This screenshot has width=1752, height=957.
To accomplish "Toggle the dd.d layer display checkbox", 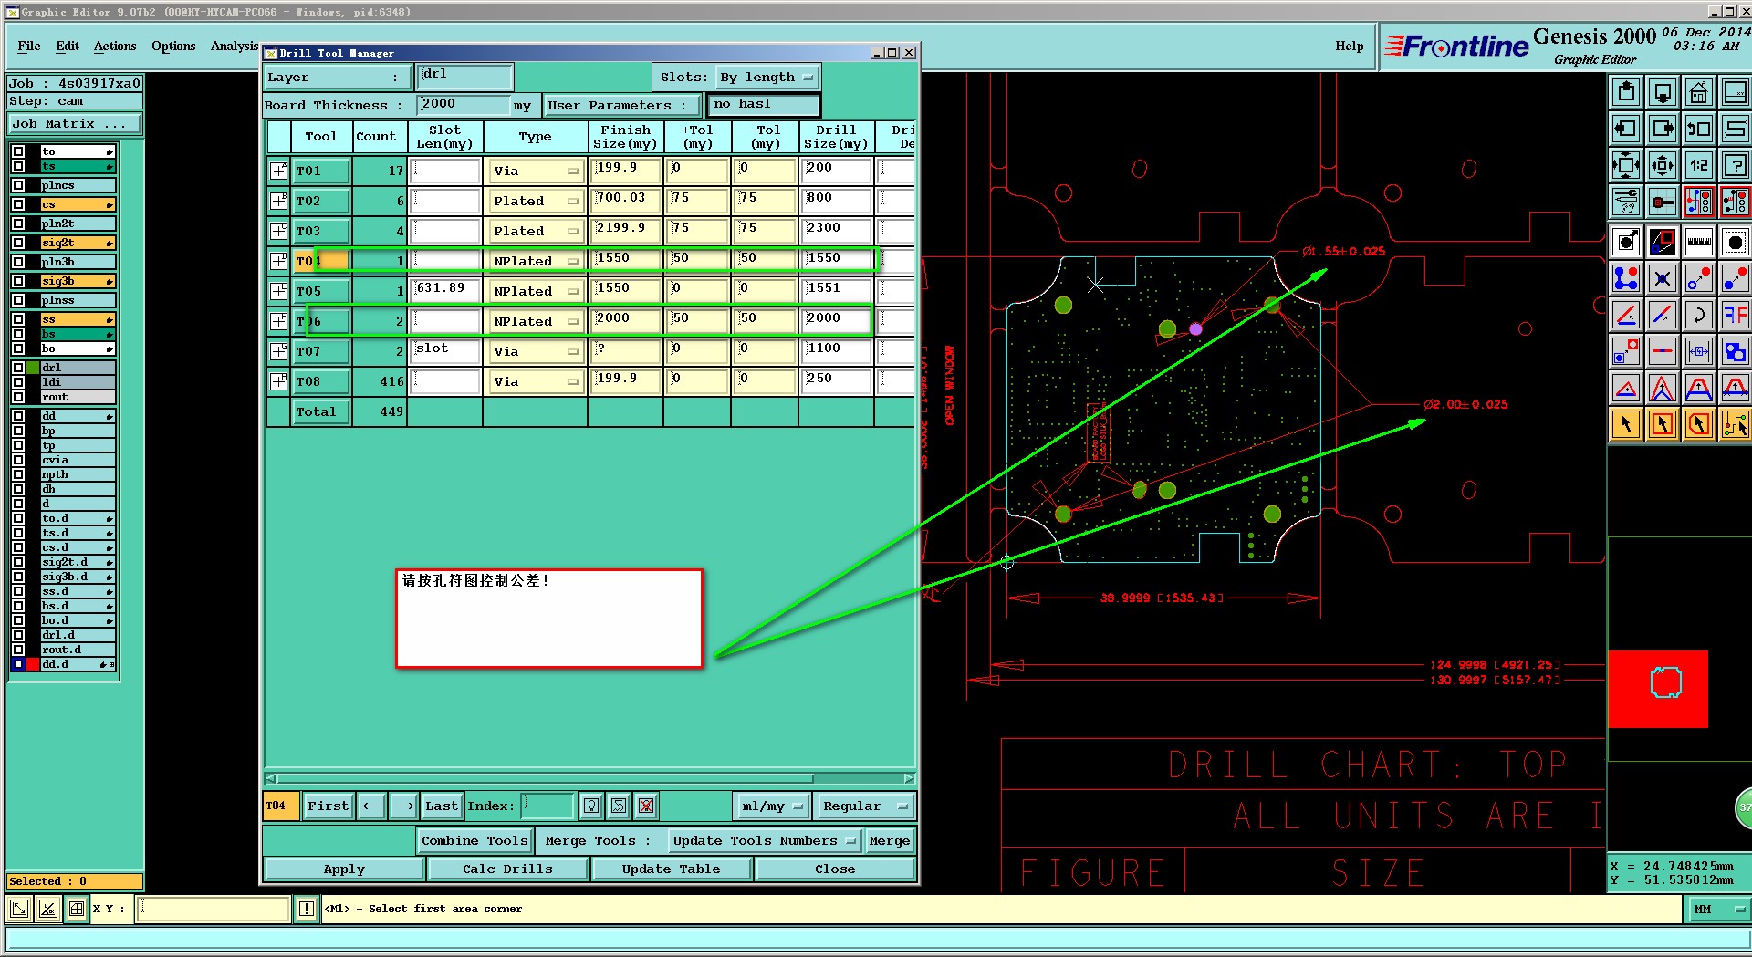I will coord(18,664).
